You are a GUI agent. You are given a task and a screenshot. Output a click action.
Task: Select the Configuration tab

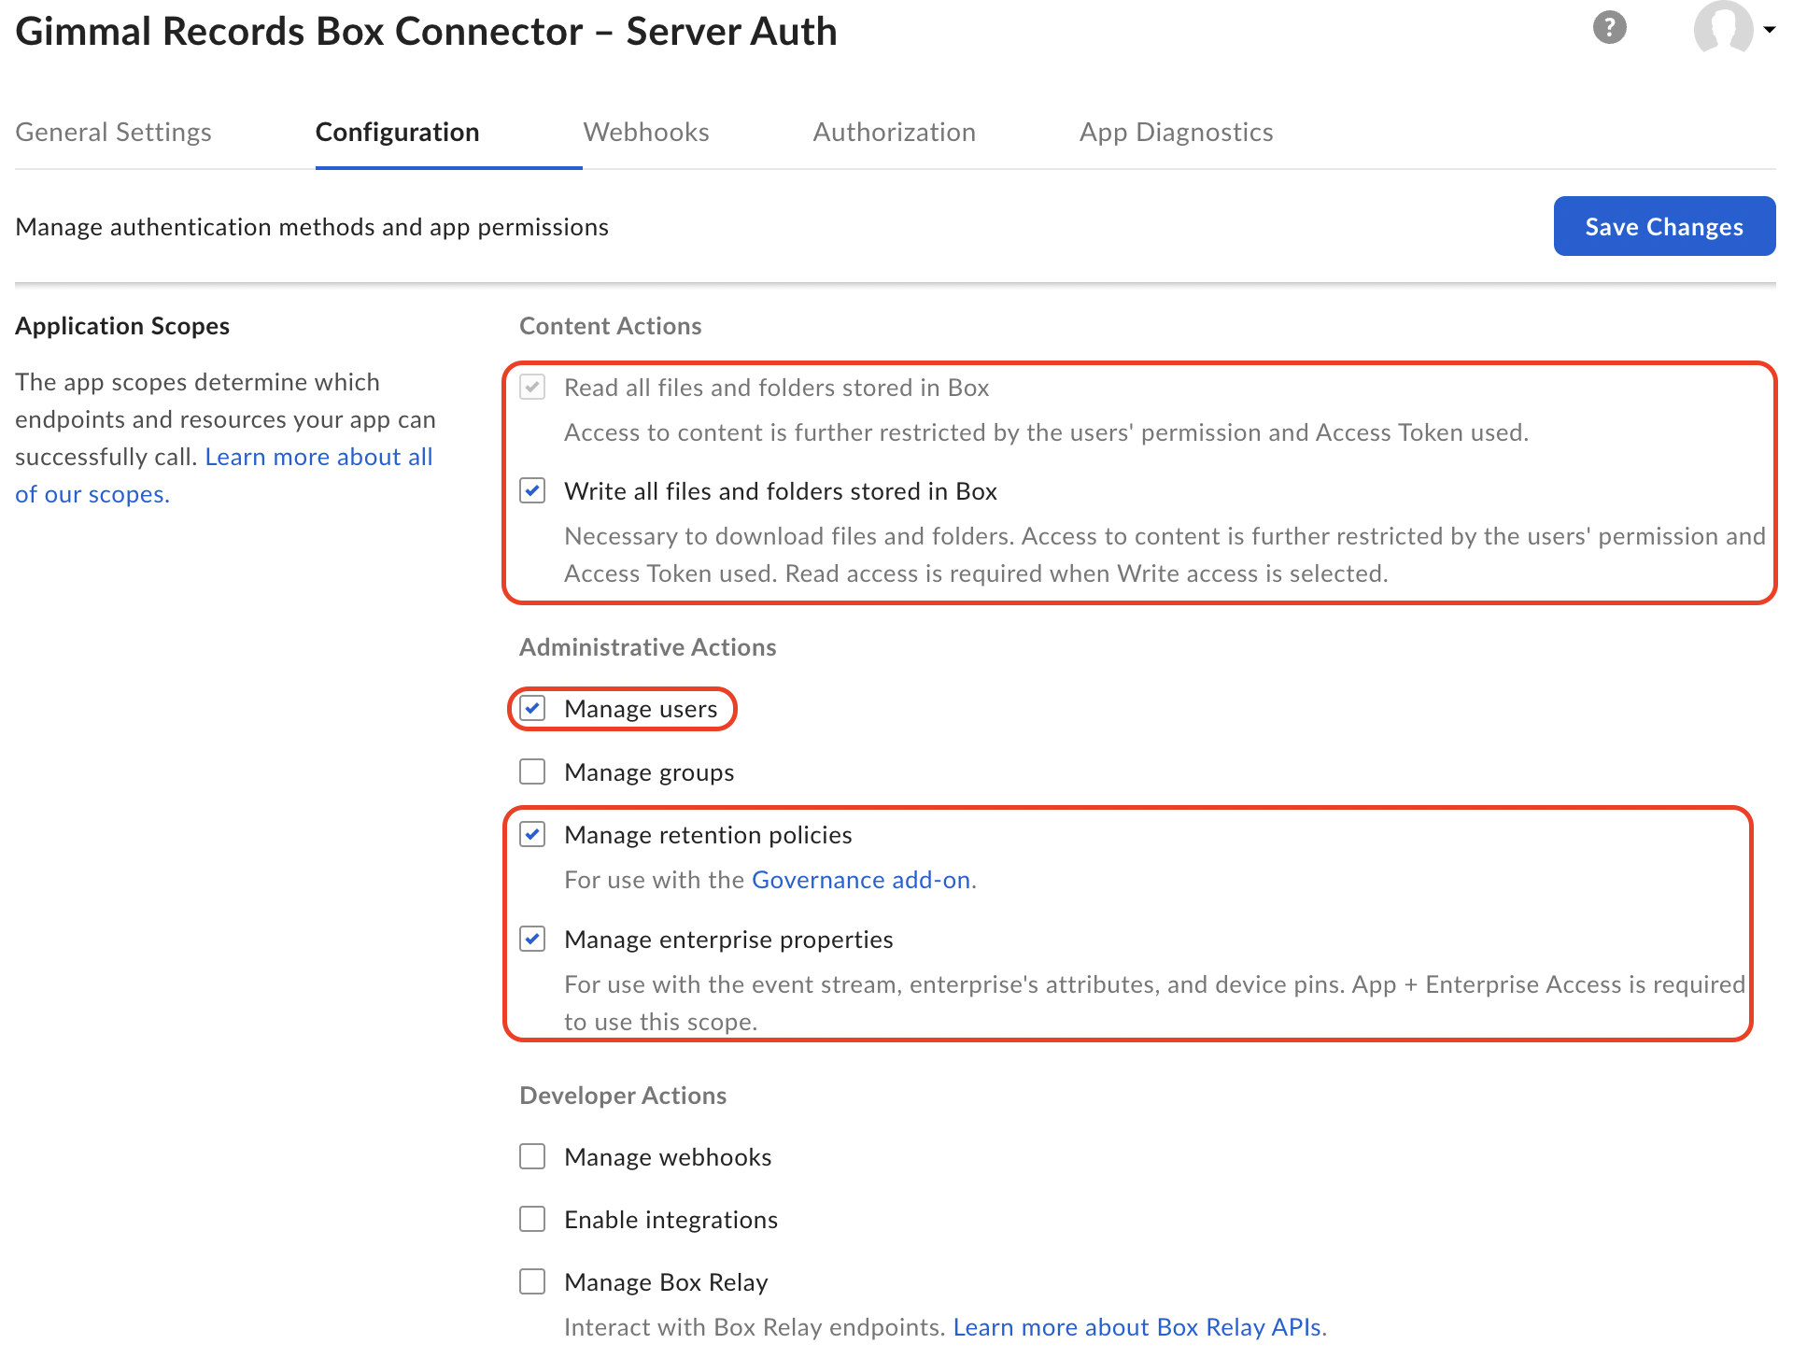pos(397,132)
